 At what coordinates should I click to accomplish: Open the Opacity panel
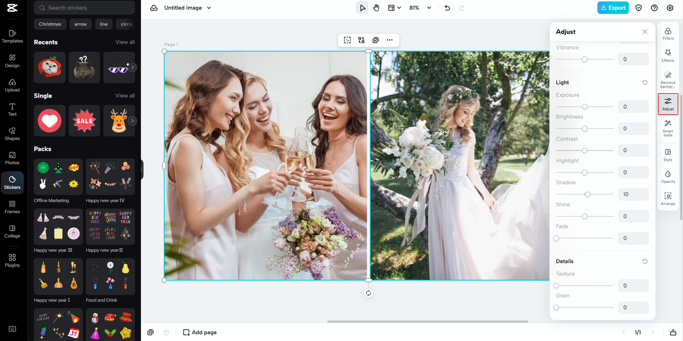point(668,177)
